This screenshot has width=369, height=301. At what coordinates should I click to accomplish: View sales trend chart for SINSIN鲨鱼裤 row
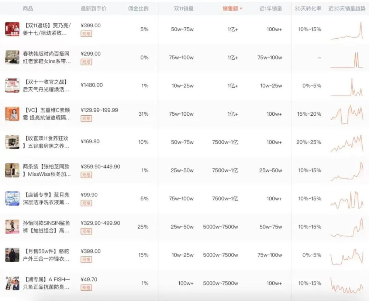[x=347, y=227]
